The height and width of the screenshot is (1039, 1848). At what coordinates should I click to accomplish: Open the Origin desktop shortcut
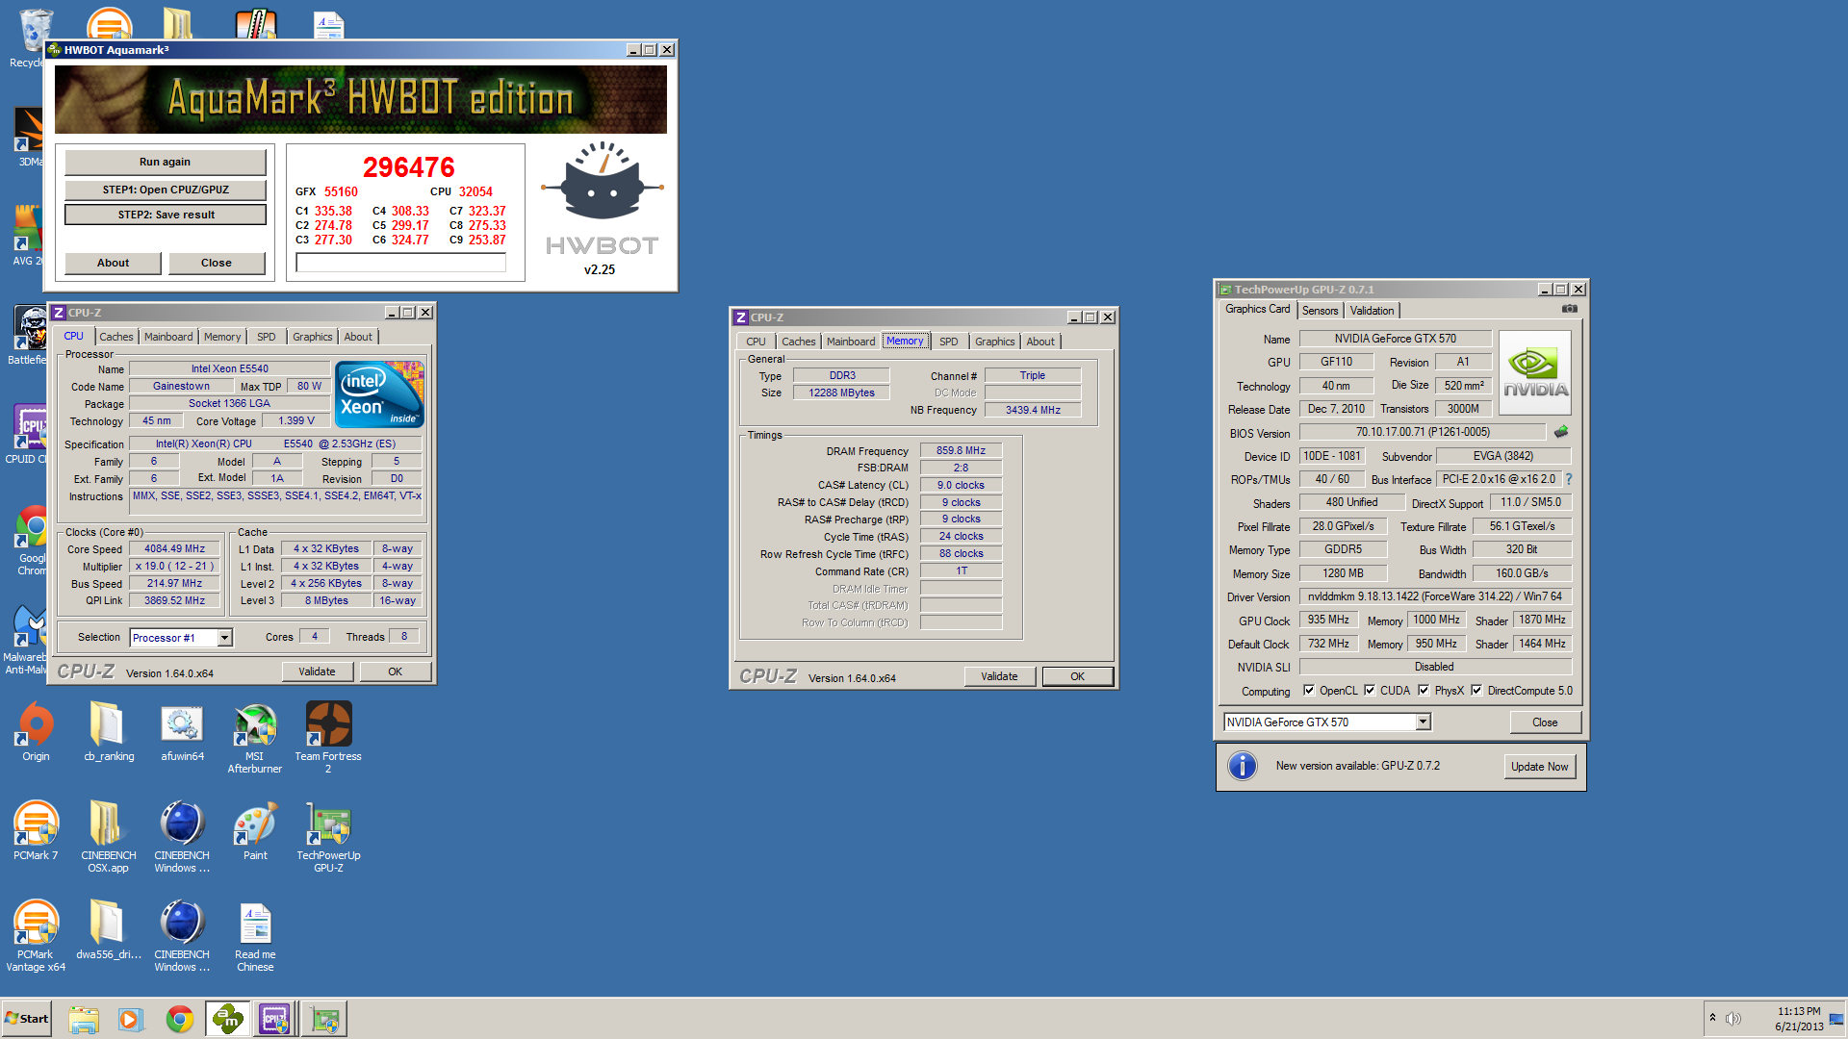[x=36, y=732]
